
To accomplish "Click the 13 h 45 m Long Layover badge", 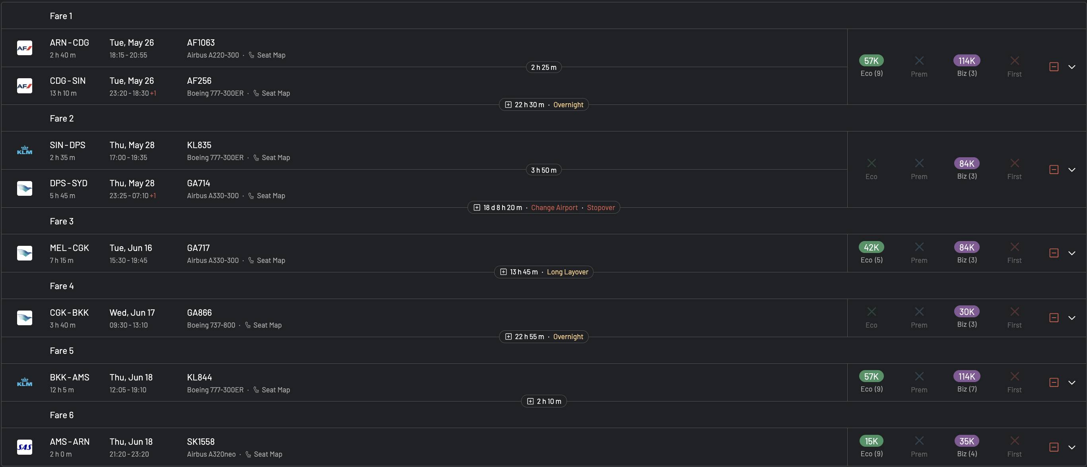I will click(x=543, y=272).
